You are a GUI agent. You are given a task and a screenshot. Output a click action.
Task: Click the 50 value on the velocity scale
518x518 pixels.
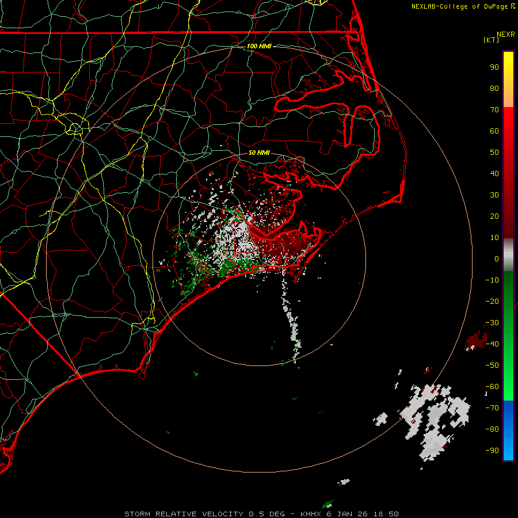click(494, 153)
